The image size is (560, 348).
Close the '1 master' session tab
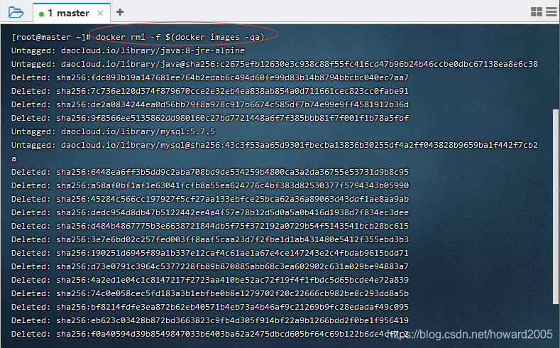tap(100, 13)
